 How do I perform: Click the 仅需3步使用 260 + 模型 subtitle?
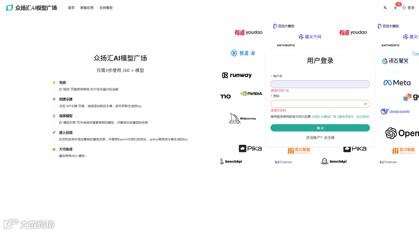point(120,70)
